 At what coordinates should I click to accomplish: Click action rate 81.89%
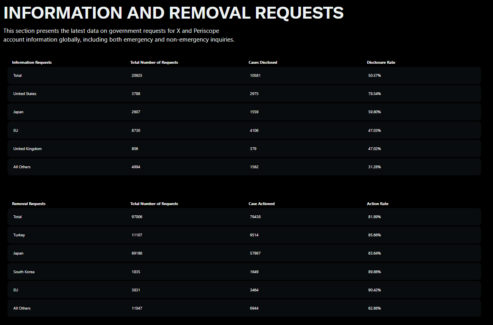(374, 217)
